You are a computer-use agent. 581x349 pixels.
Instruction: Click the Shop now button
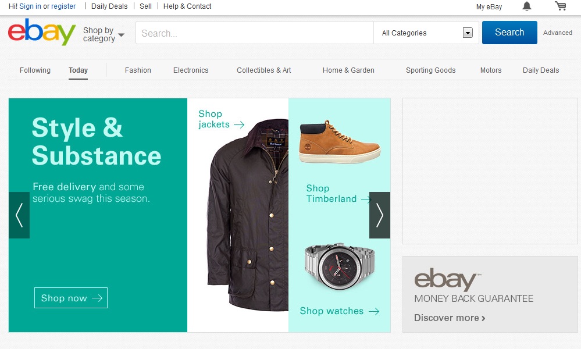[x=71, y=298]
